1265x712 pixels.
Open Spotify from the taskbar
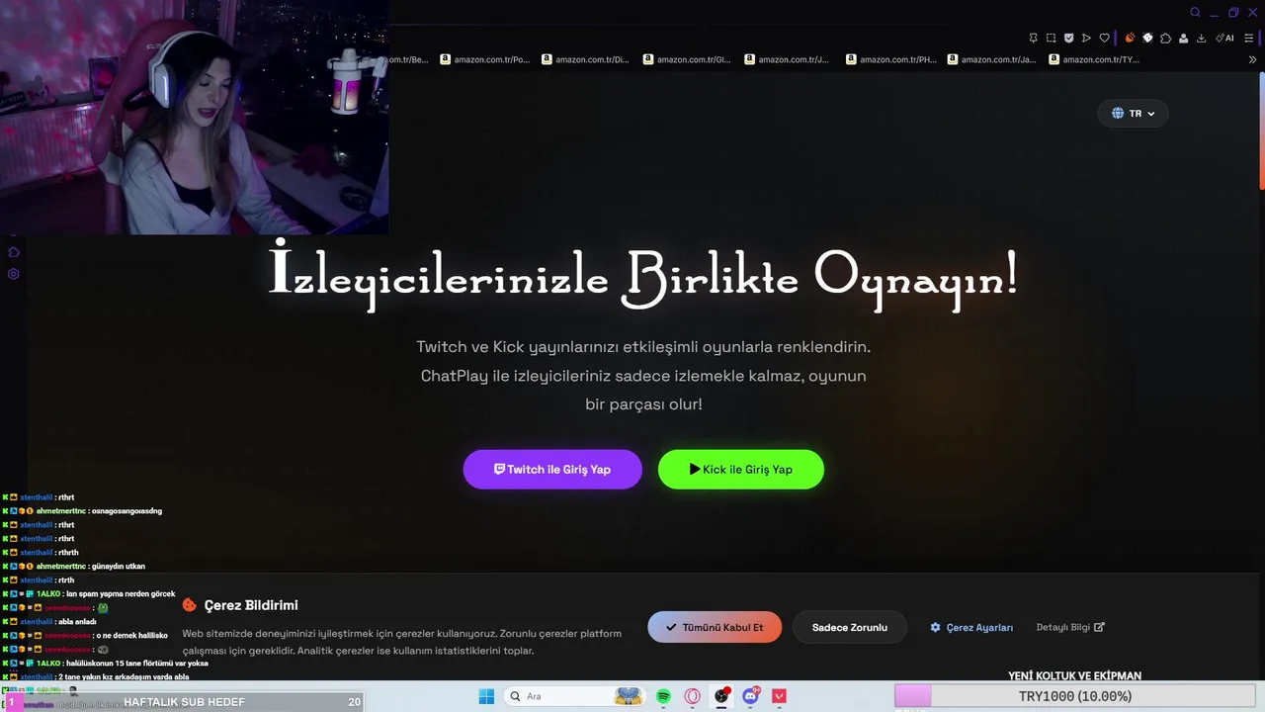(663, 696)
